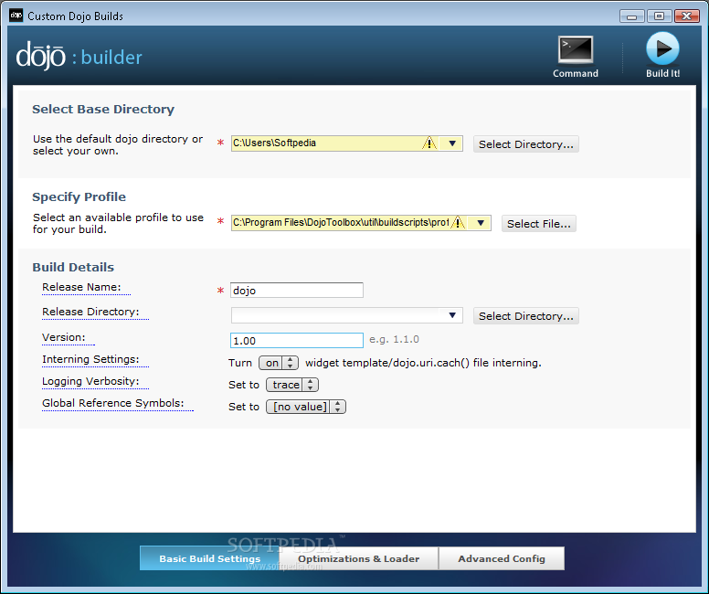
Task: Switch to Optimizations & Loader tab
Action: click(x=358, y=558)
